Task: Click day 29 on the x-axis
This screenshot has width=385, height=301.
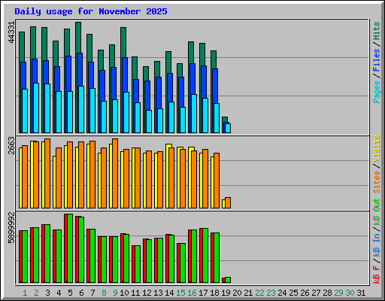Action: (338, 293)
